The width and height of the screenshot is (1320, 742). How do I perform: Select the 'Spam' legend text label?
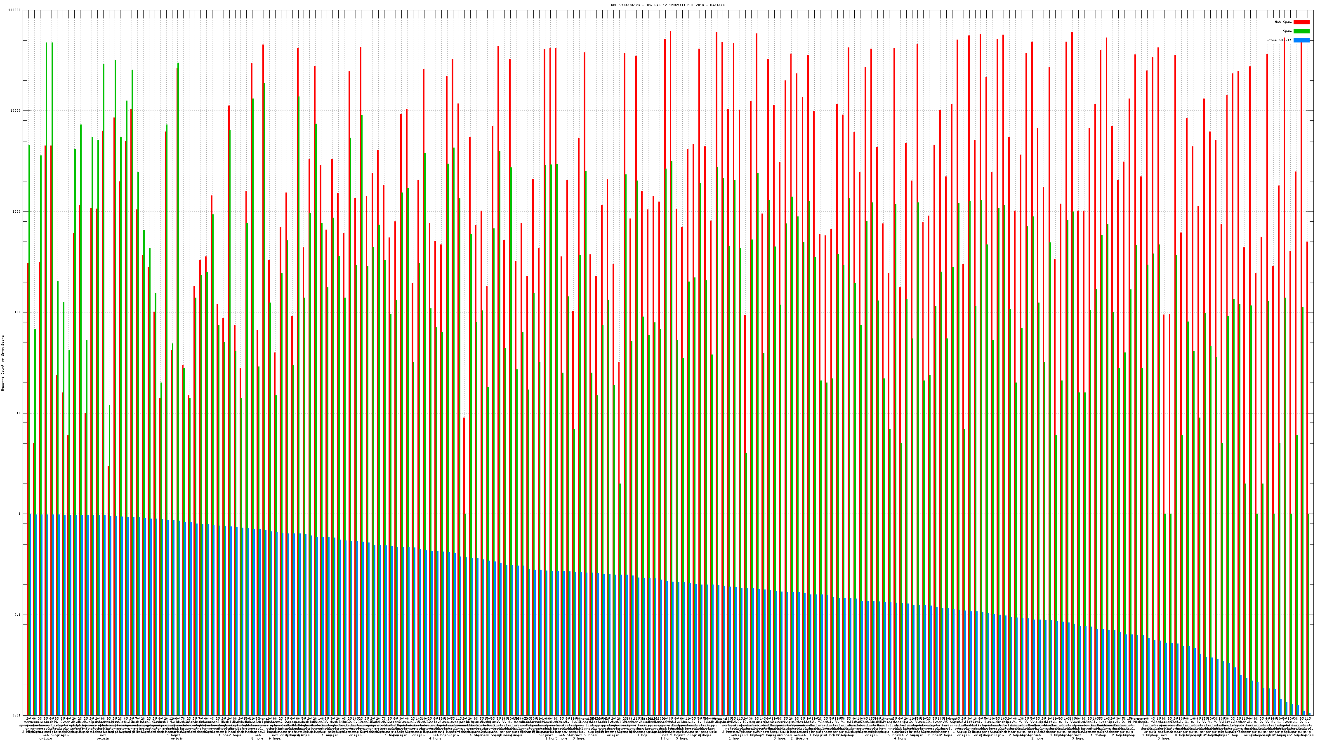[x=1287, y=31]
